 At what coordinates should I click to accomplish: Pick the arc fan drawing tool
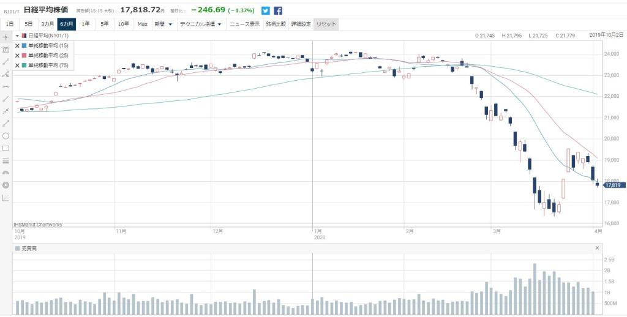[x=6, y=173]
